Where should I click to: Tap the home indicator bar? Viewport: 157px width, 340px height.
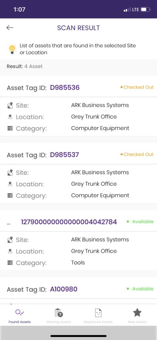tap(78, 336)
